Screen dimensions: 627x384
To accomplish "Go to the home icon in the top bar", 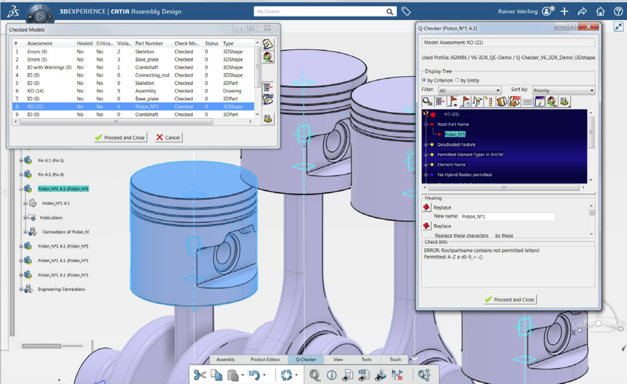I will (600, 11).
